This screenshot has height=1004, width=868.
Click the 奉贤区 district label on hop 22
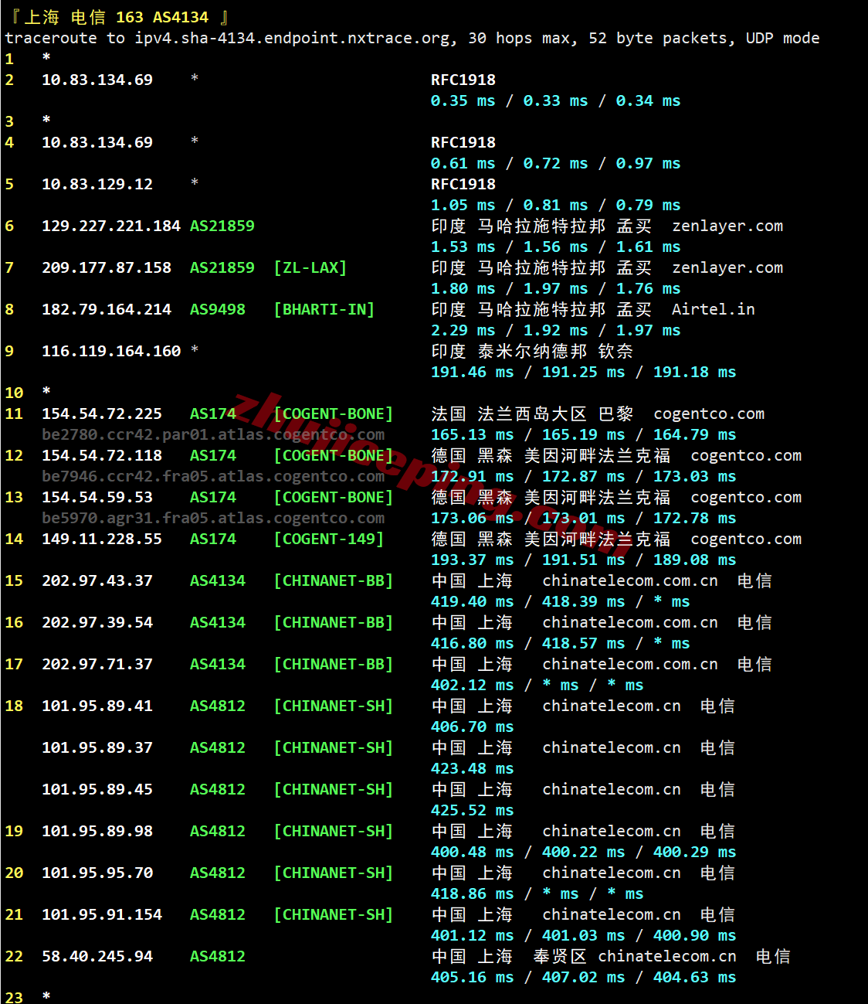[559, 956]
